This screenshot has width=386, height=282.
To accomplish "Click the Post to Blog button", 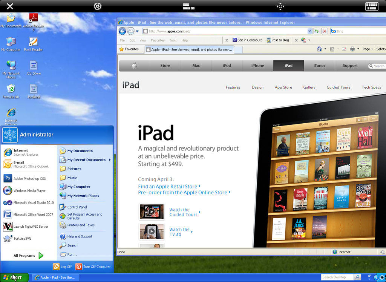I will (x=278, y=40).
